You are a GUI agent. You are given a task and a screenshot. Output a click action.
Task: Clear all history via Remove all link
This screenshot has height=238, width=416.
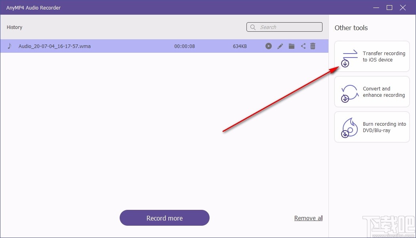(308, 218)
